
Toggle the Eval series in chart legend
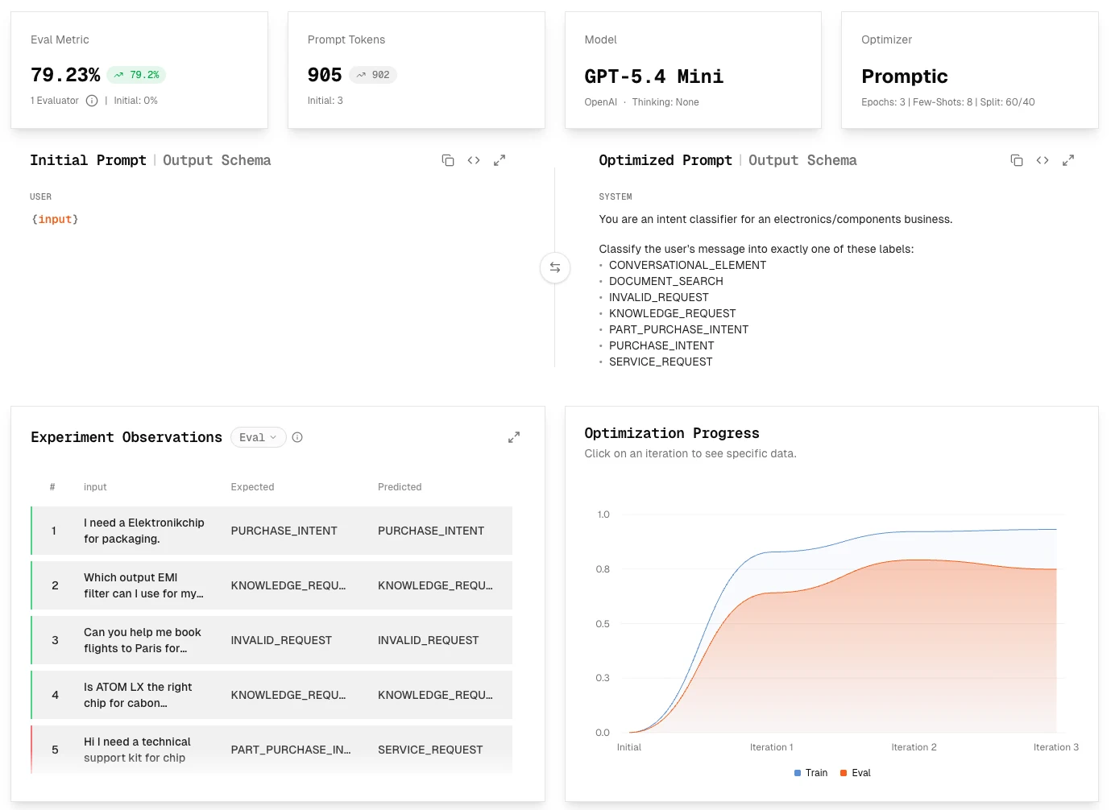click(x=856, y=773)
